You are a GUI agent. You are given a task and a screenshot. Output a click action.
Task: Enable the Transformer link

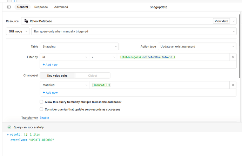click(x=44, y=118)
